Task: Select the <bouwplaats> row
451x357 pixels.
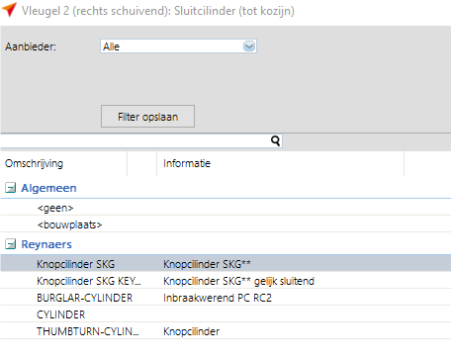Action: coord(225,224)
